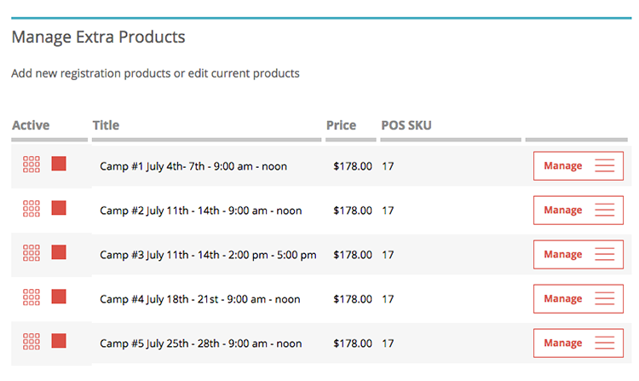Expand the hamburger menu for Camp #3
The height and width of the screenshot is (381, 639).
click(604, 255)
